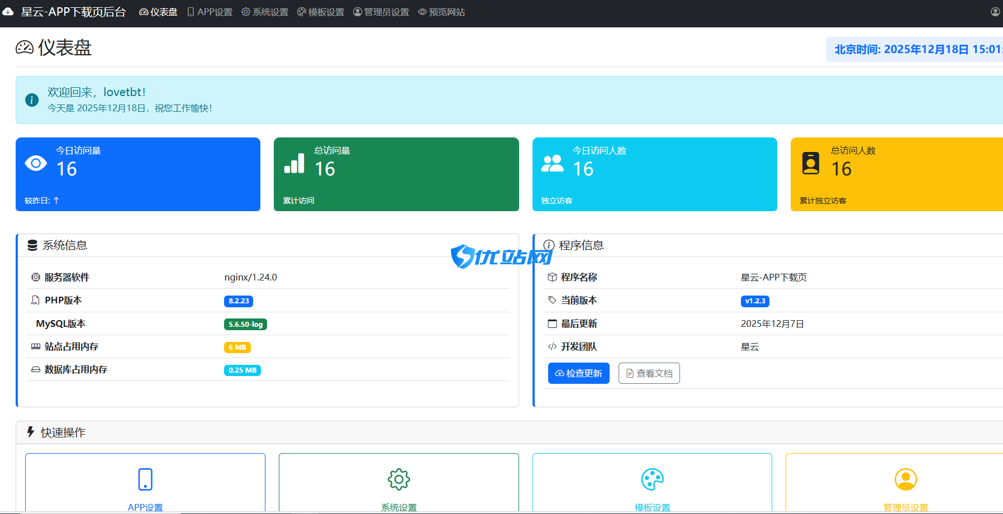
Task: Click the eye icon on 今日访问量 card
Action: click(35, 163)
